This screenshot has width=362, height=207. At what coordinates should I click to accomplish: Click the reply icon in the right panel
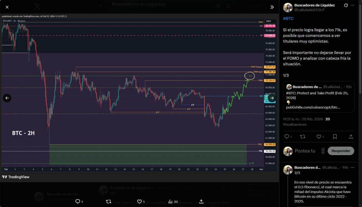(287, 136)
